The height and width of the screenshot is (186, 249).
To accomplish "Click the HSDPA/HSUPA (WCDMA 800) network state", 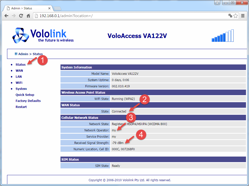I will click(139, 124).
